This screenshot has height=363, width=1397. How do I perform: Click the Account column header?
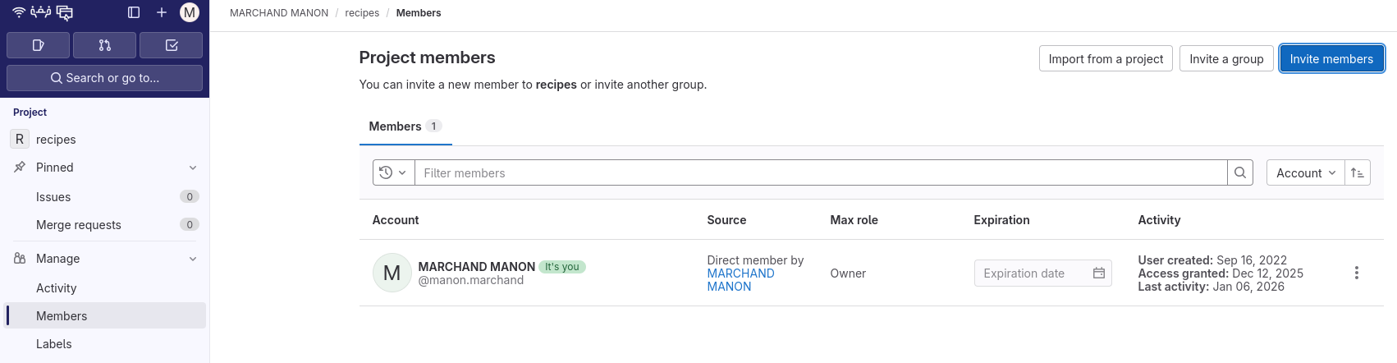pos(396,220)
